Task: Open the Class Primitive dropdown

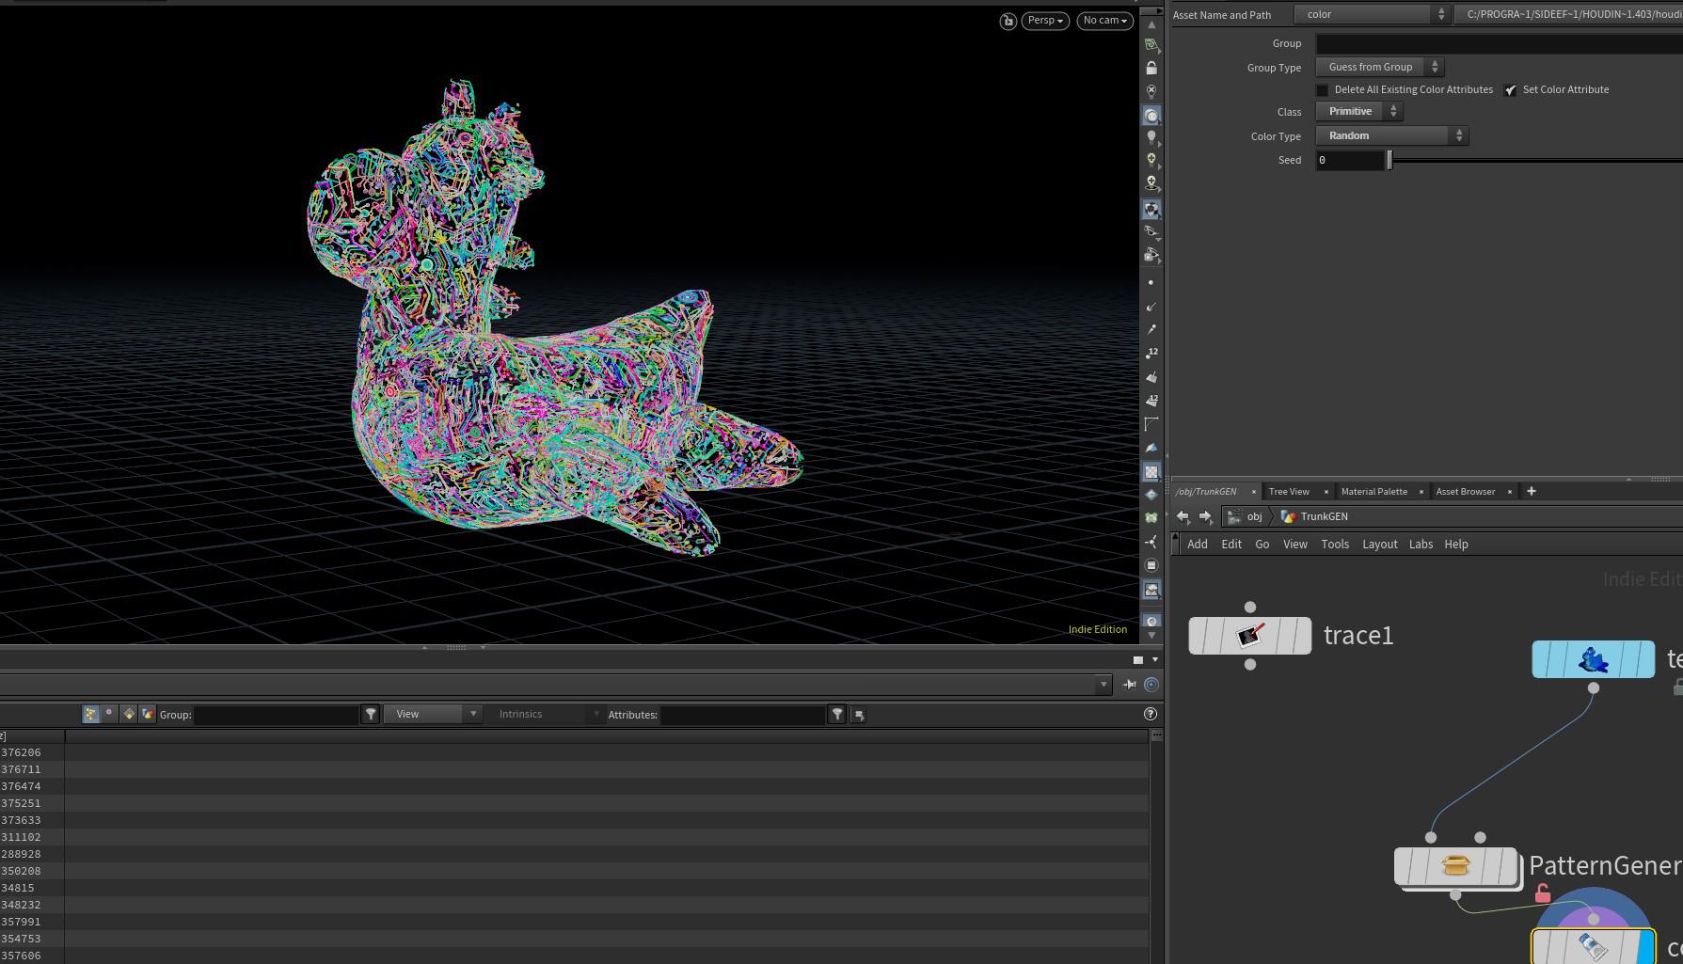Action: pos(1359,112)
